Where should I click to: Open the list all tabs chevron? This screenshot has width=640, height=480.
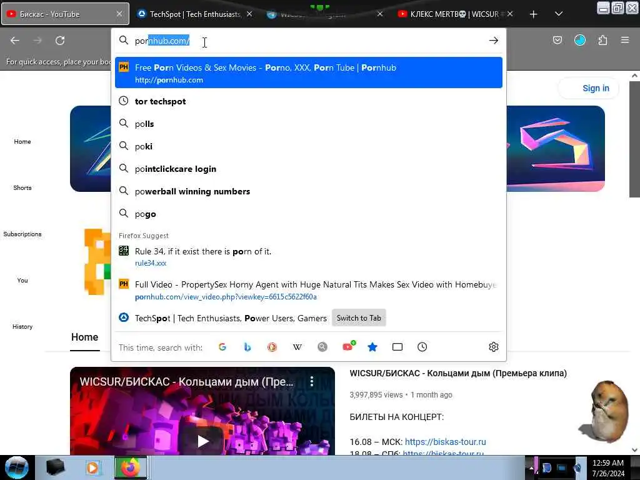point(559,14)
